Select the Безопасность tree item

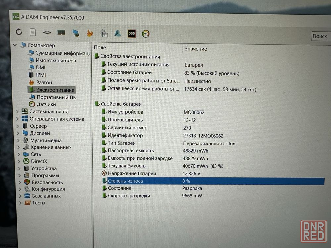(43, 182)
